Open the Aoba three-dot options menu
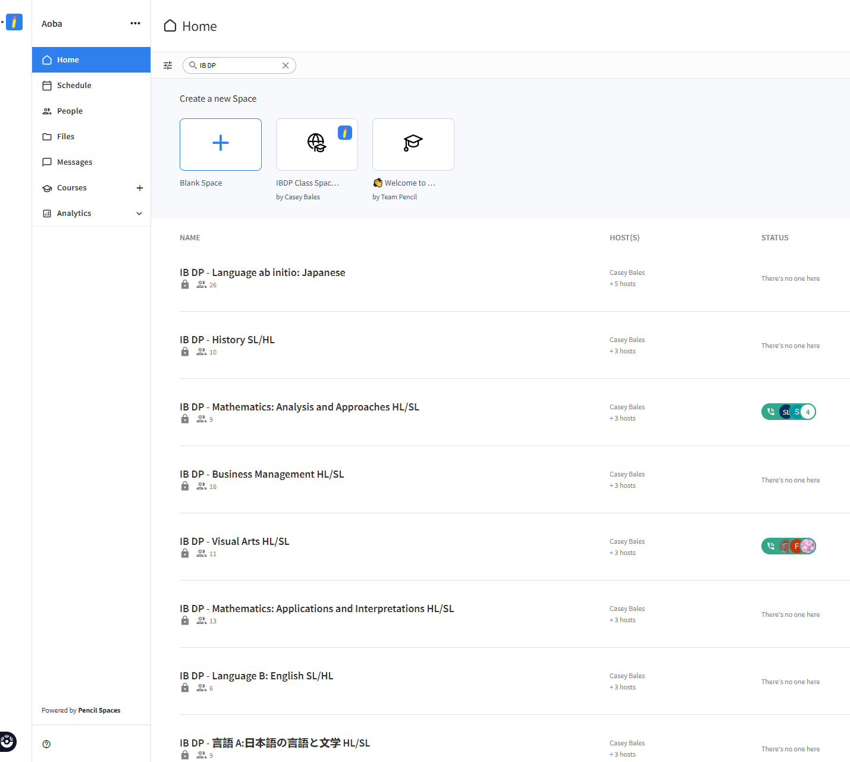850x762 pixels. point(135,24)
